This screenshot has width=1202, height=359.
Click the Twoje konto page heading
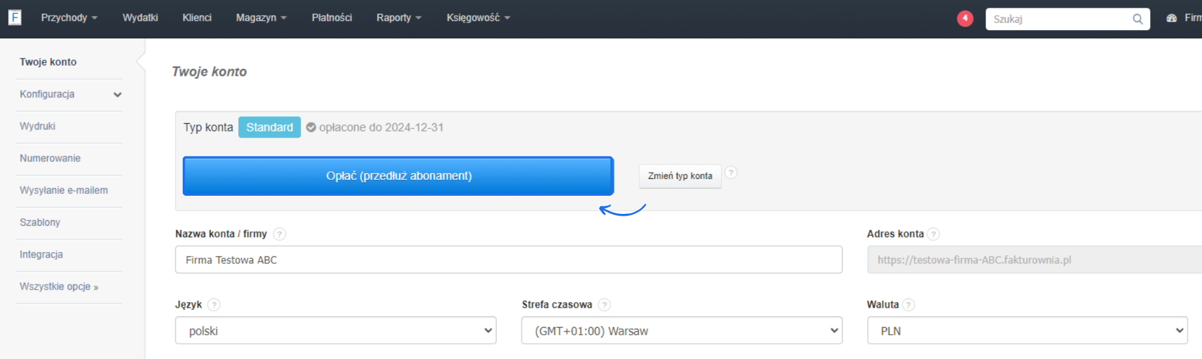point(209,72)
